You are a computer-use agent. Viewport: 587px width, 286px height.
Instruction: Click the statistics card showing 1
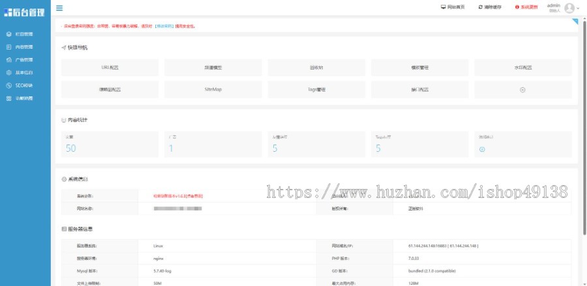[213, 144]
